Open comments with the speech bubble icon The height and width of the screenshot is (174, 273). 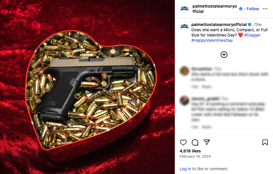coord(195,142)
